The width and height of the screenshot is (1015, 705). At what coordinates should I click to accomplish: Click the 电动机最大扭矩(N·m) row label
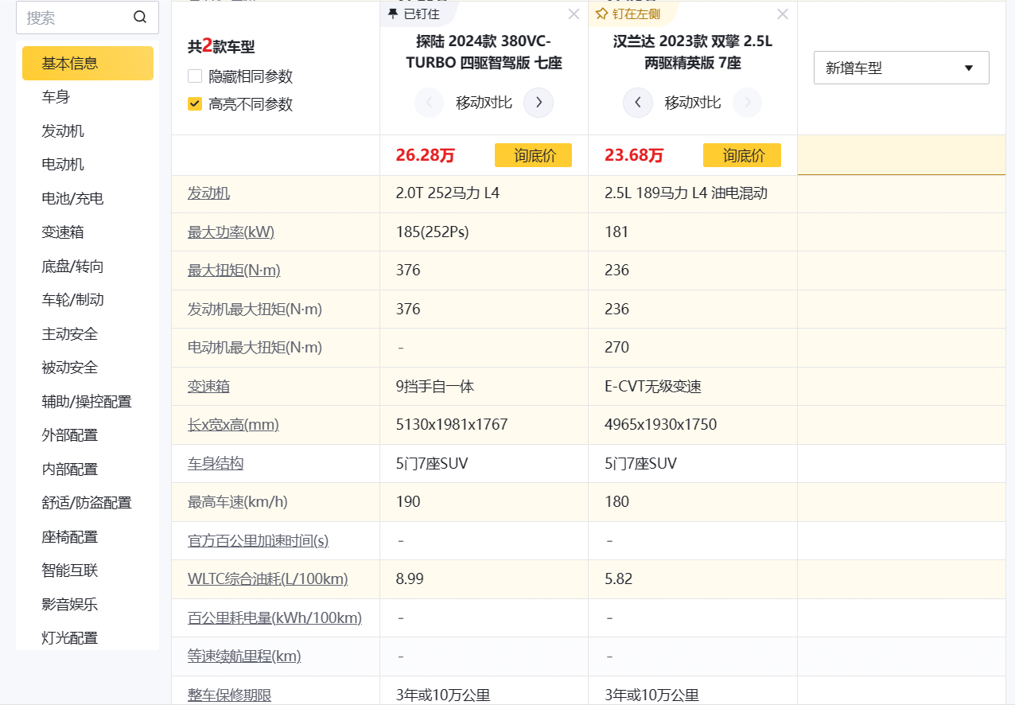(255, 348)
